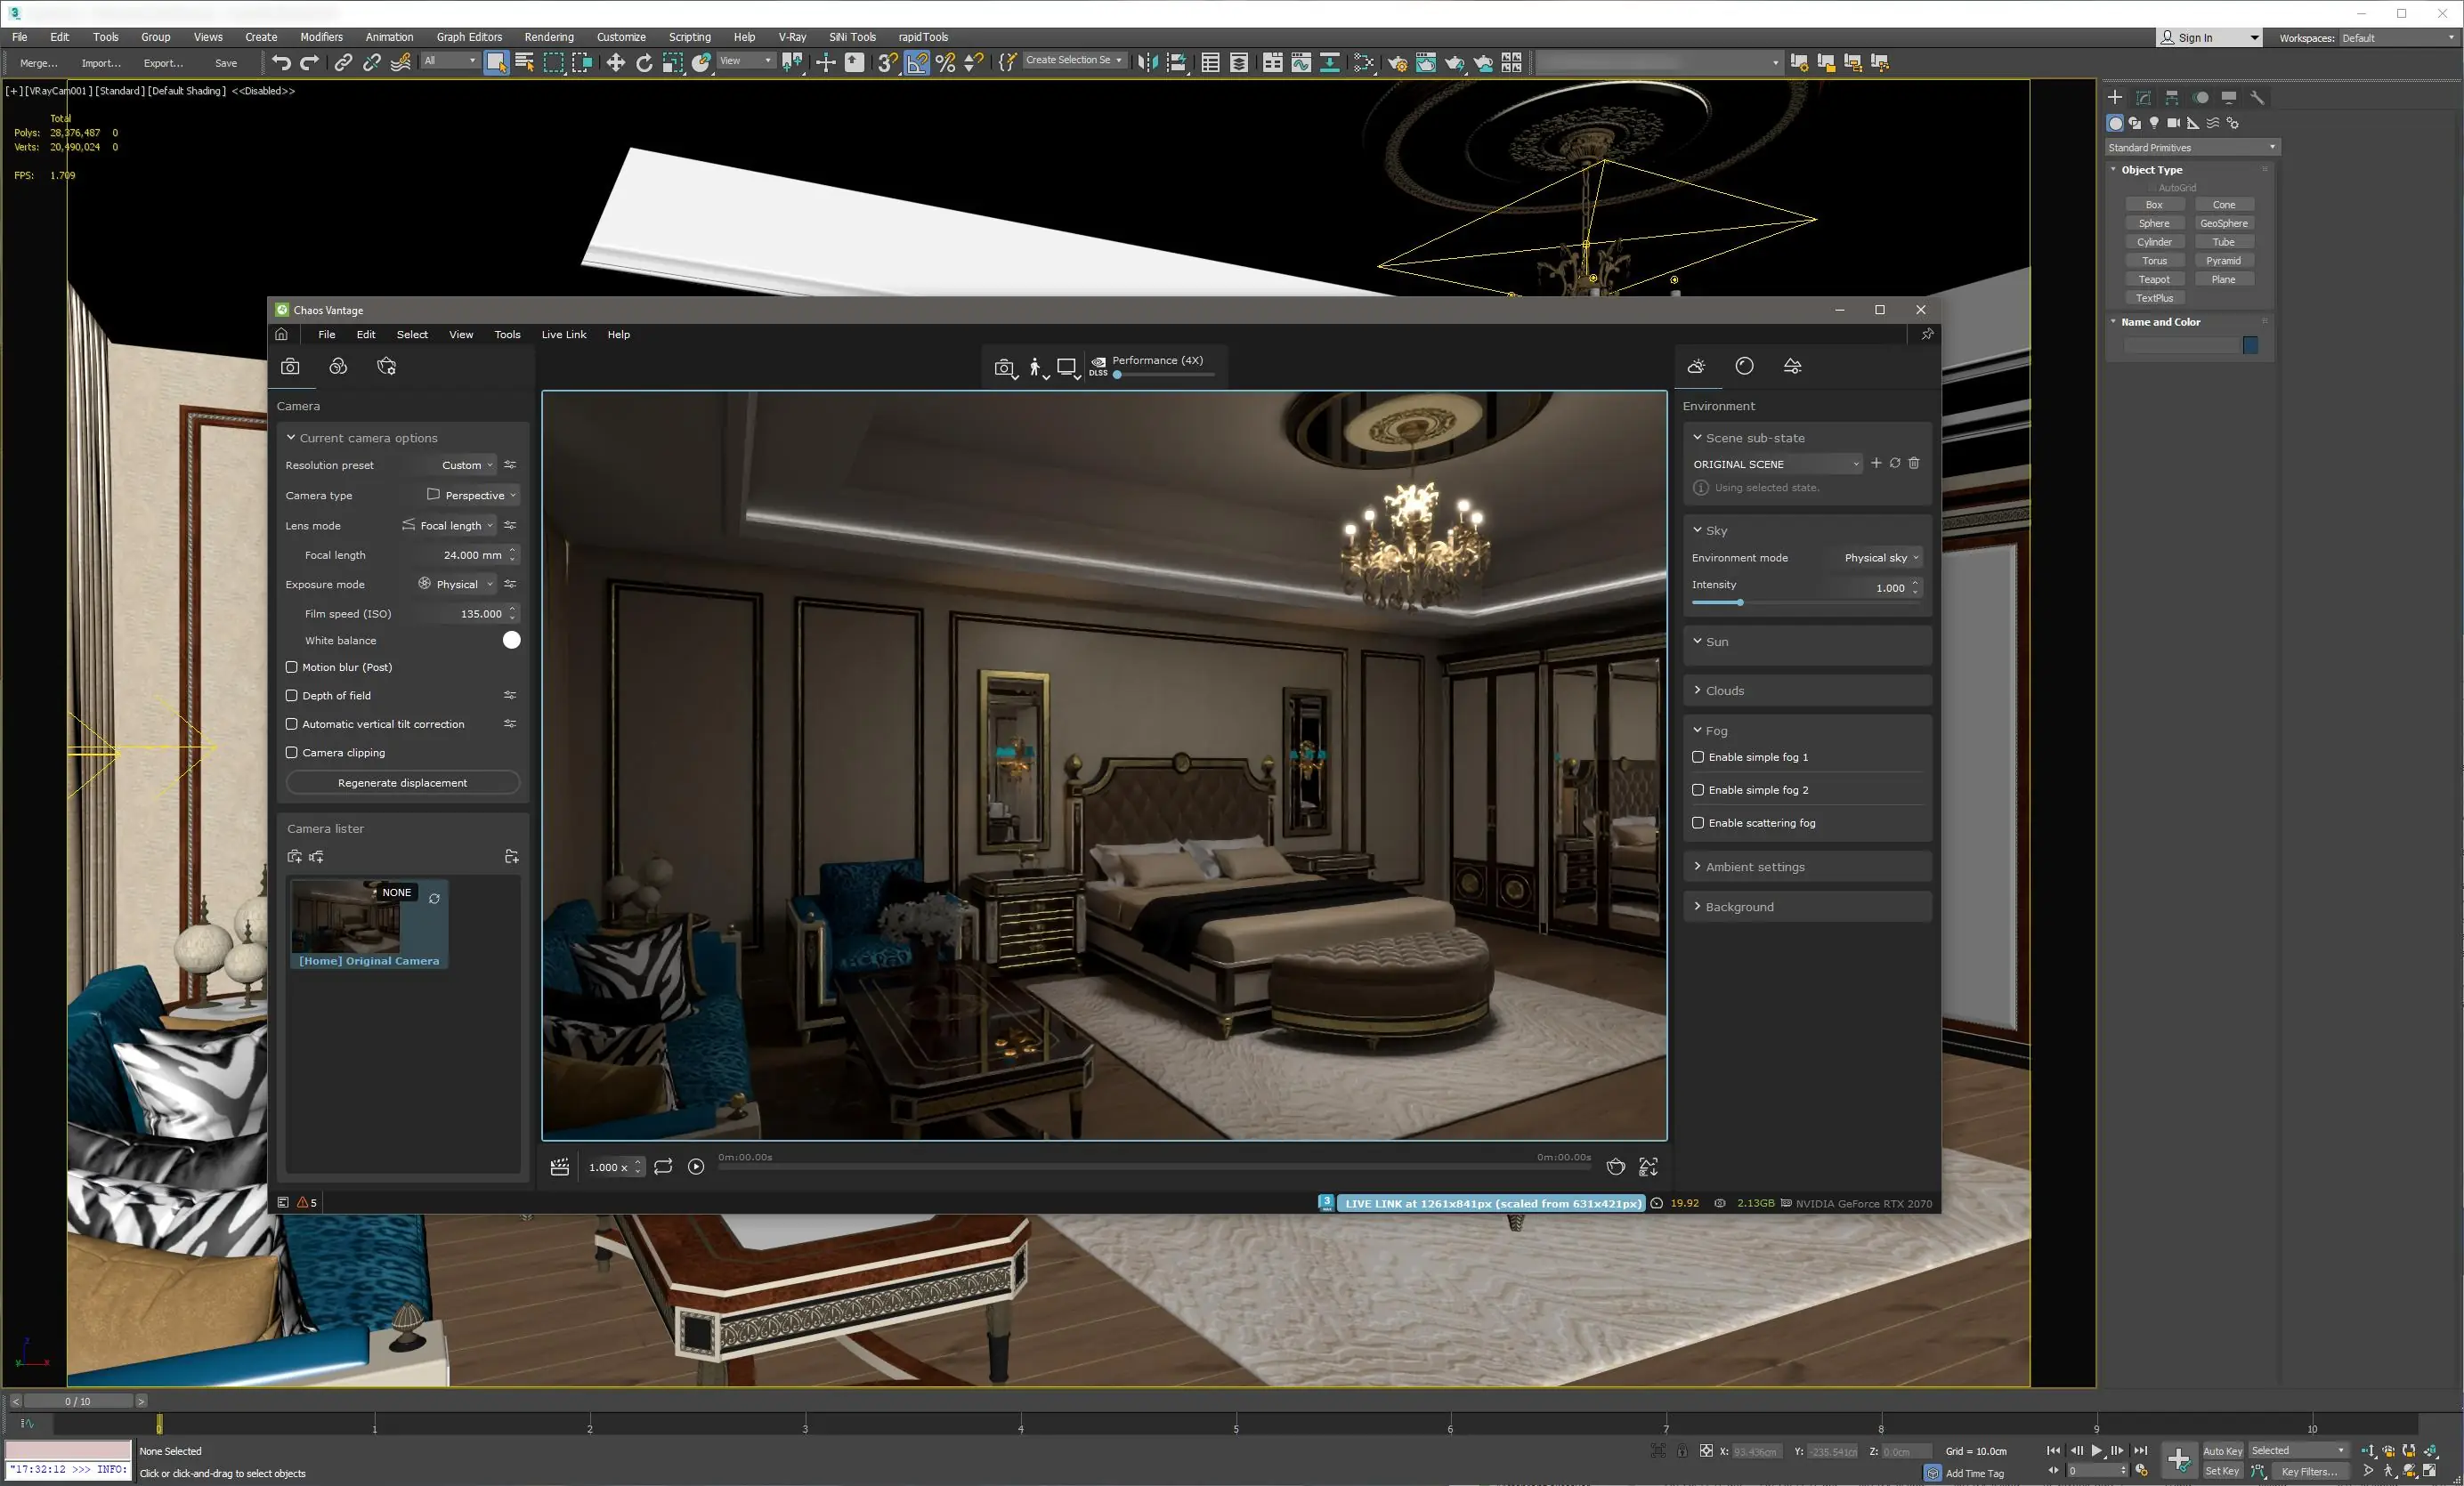Screen dimensions: 2464x1486
Task: Click the Teapot primitive button
Action: point(2153,279)
